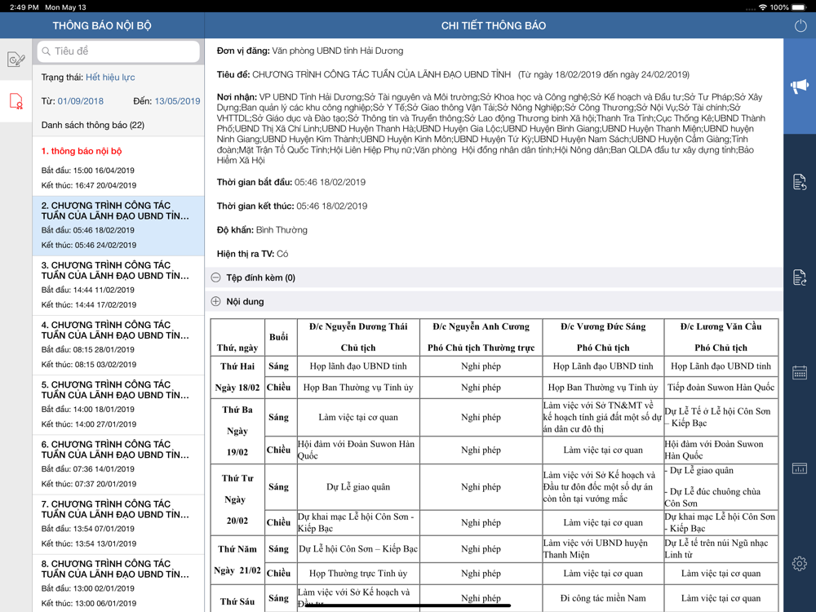Tap the Hiển thị ra TV: Có line
Screen dimensions: 816x612
coord(252,254)
